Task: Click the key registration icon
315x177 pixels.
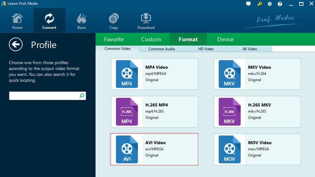Action: (259, 4)
